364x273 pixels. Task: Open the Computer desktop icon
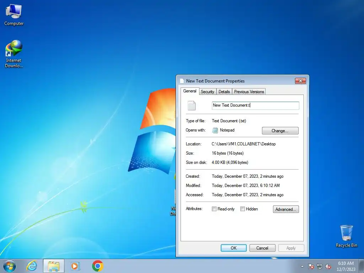point(14,15)
